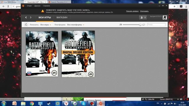Viewport: 189px width, 106px height.
Task: Open Skype from the taskbar
Action: pyautogui.click(x=83, y=104)
